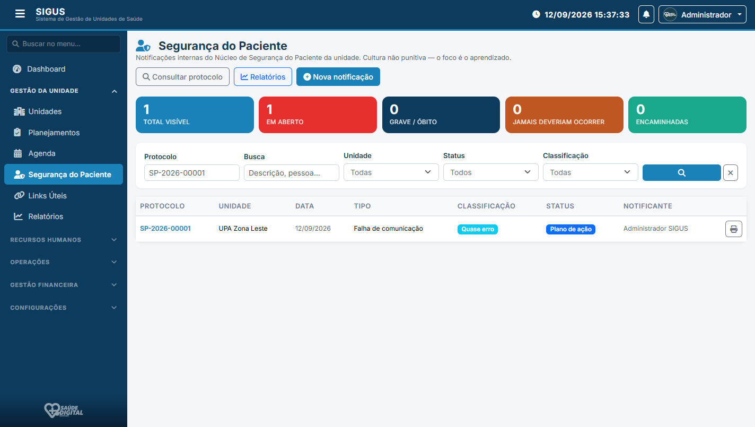Expand the Operações section
Screen dimensions: 755x427
(x=64, y=262)
